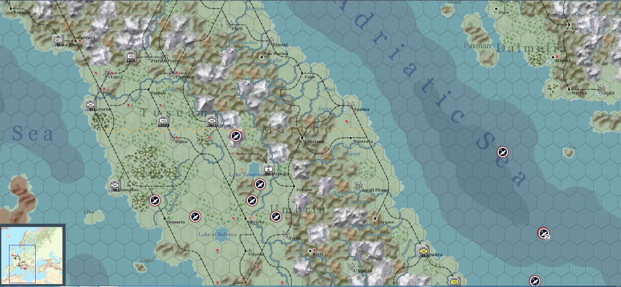Click the port anchor icon at Sibenik

(x=548, y=61)
